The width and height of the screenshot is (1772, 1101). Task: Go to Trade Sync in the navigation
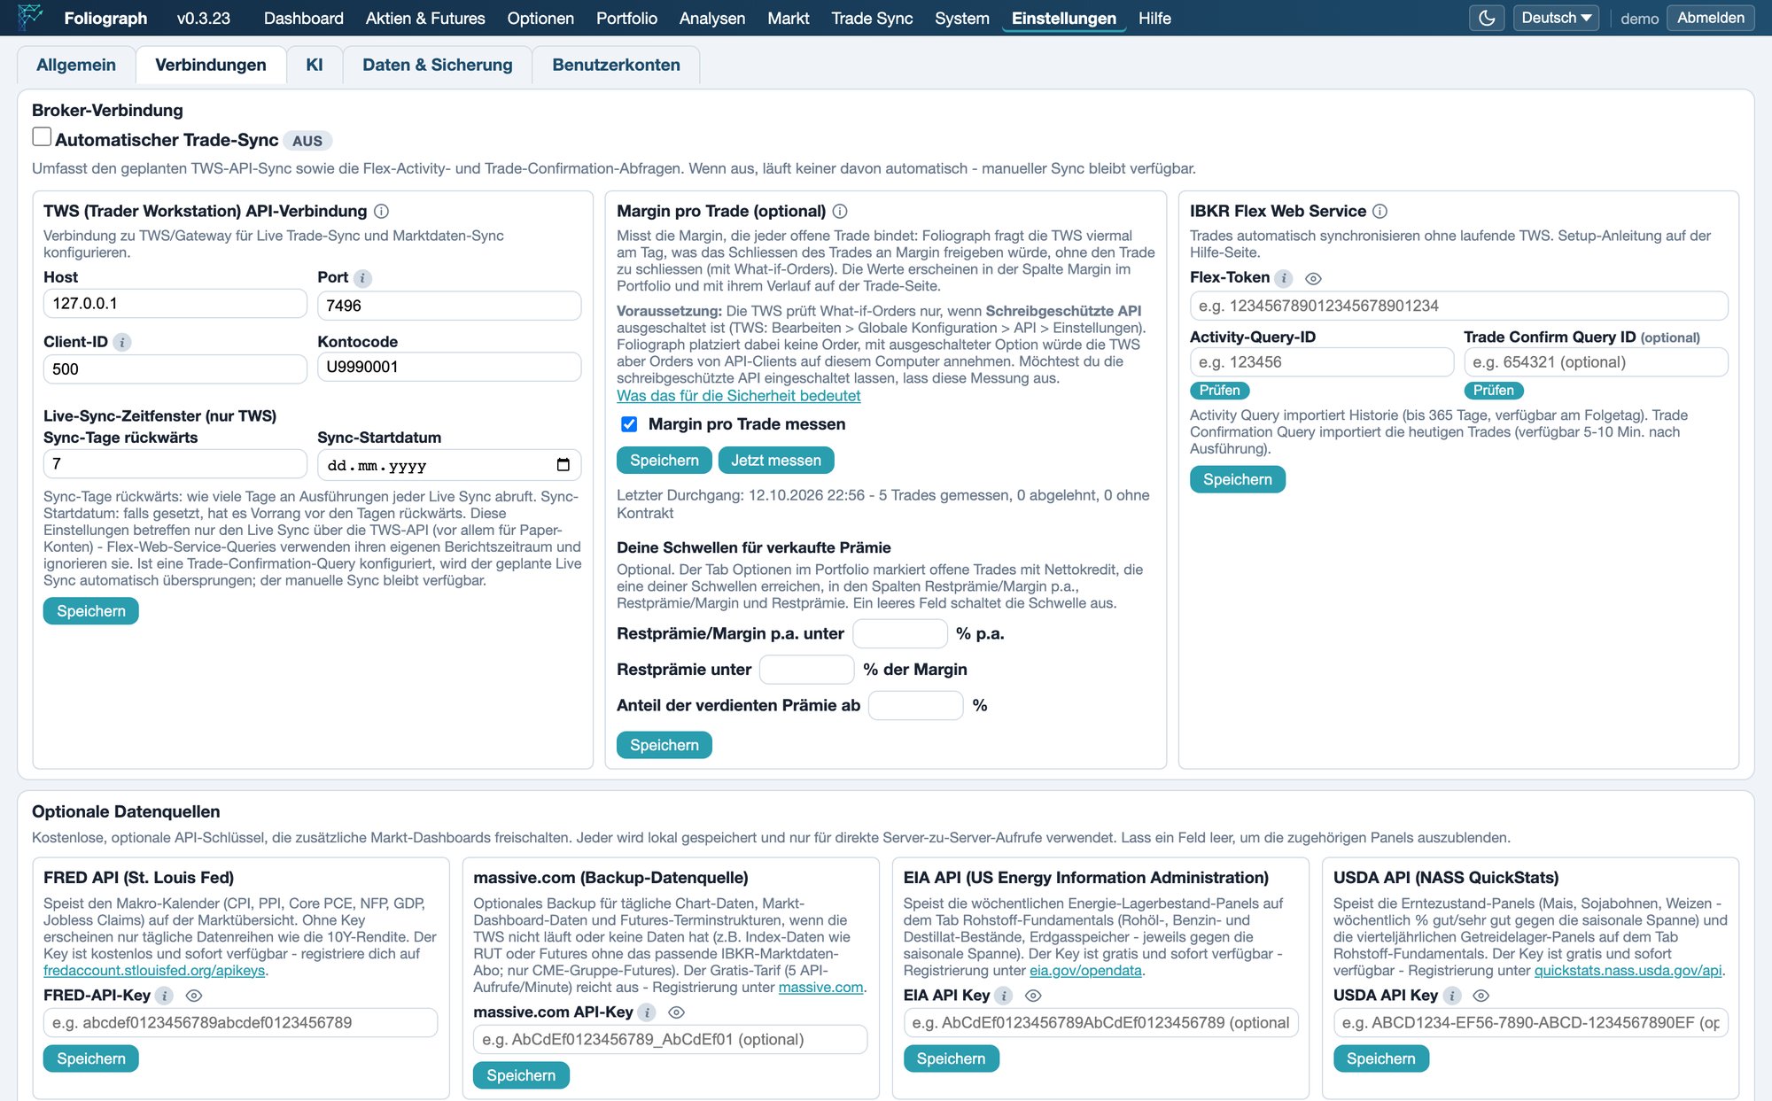pyautogui.click(x=872, y=18)
